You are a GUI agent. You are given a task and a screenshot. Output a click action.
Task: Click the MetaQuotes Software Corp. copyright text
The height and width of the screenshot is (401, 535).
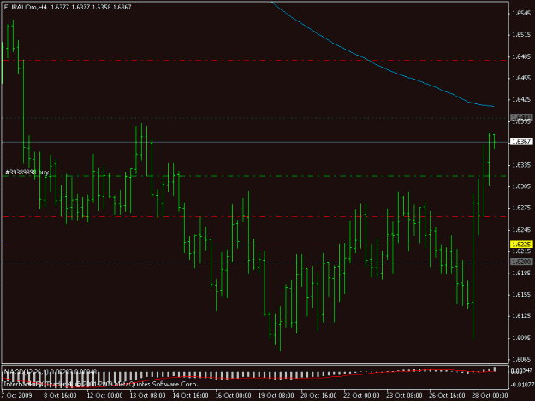pyautogui.click(x=101, y=384)
